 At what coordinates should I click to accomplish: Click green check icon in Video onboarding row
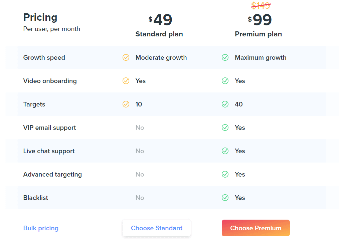pyautogui.click(x=225, y=81)
